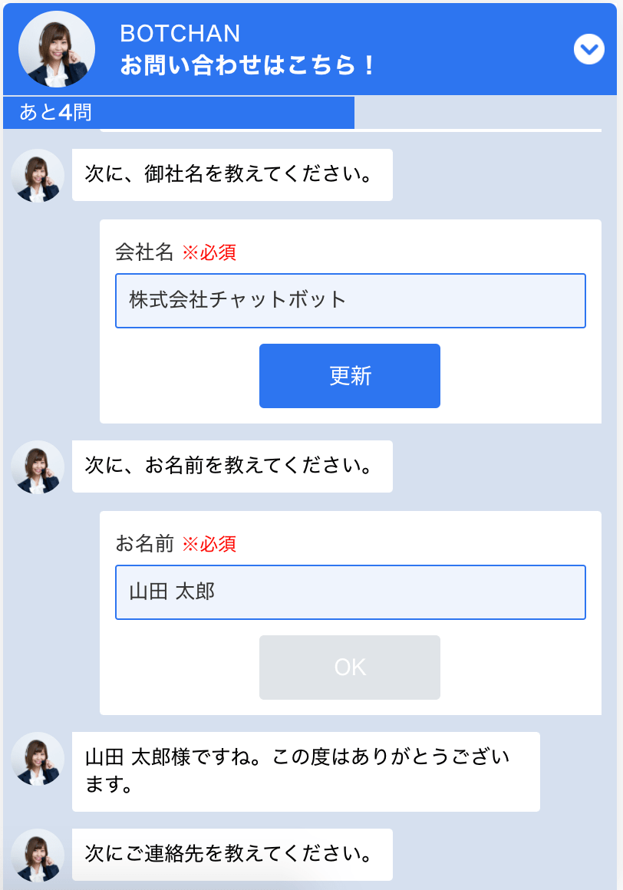Click the avatar beside ご連絡先を教えてください message
Screen dimensions: 623x890
pyautogui.click(x=38, y=855)
